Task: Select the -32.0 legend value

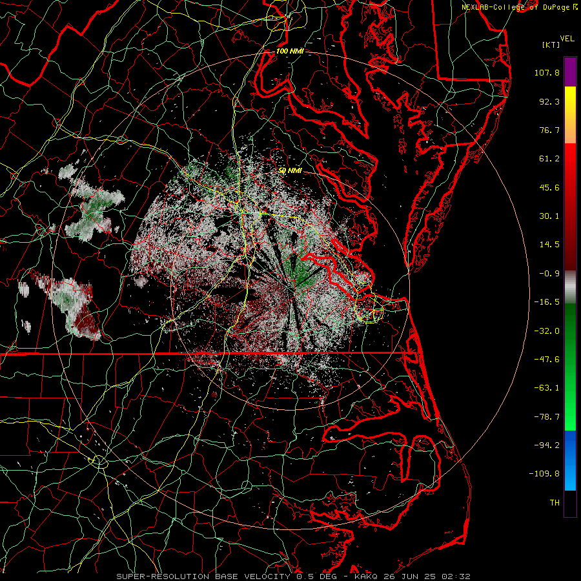Action: (547, 331)
